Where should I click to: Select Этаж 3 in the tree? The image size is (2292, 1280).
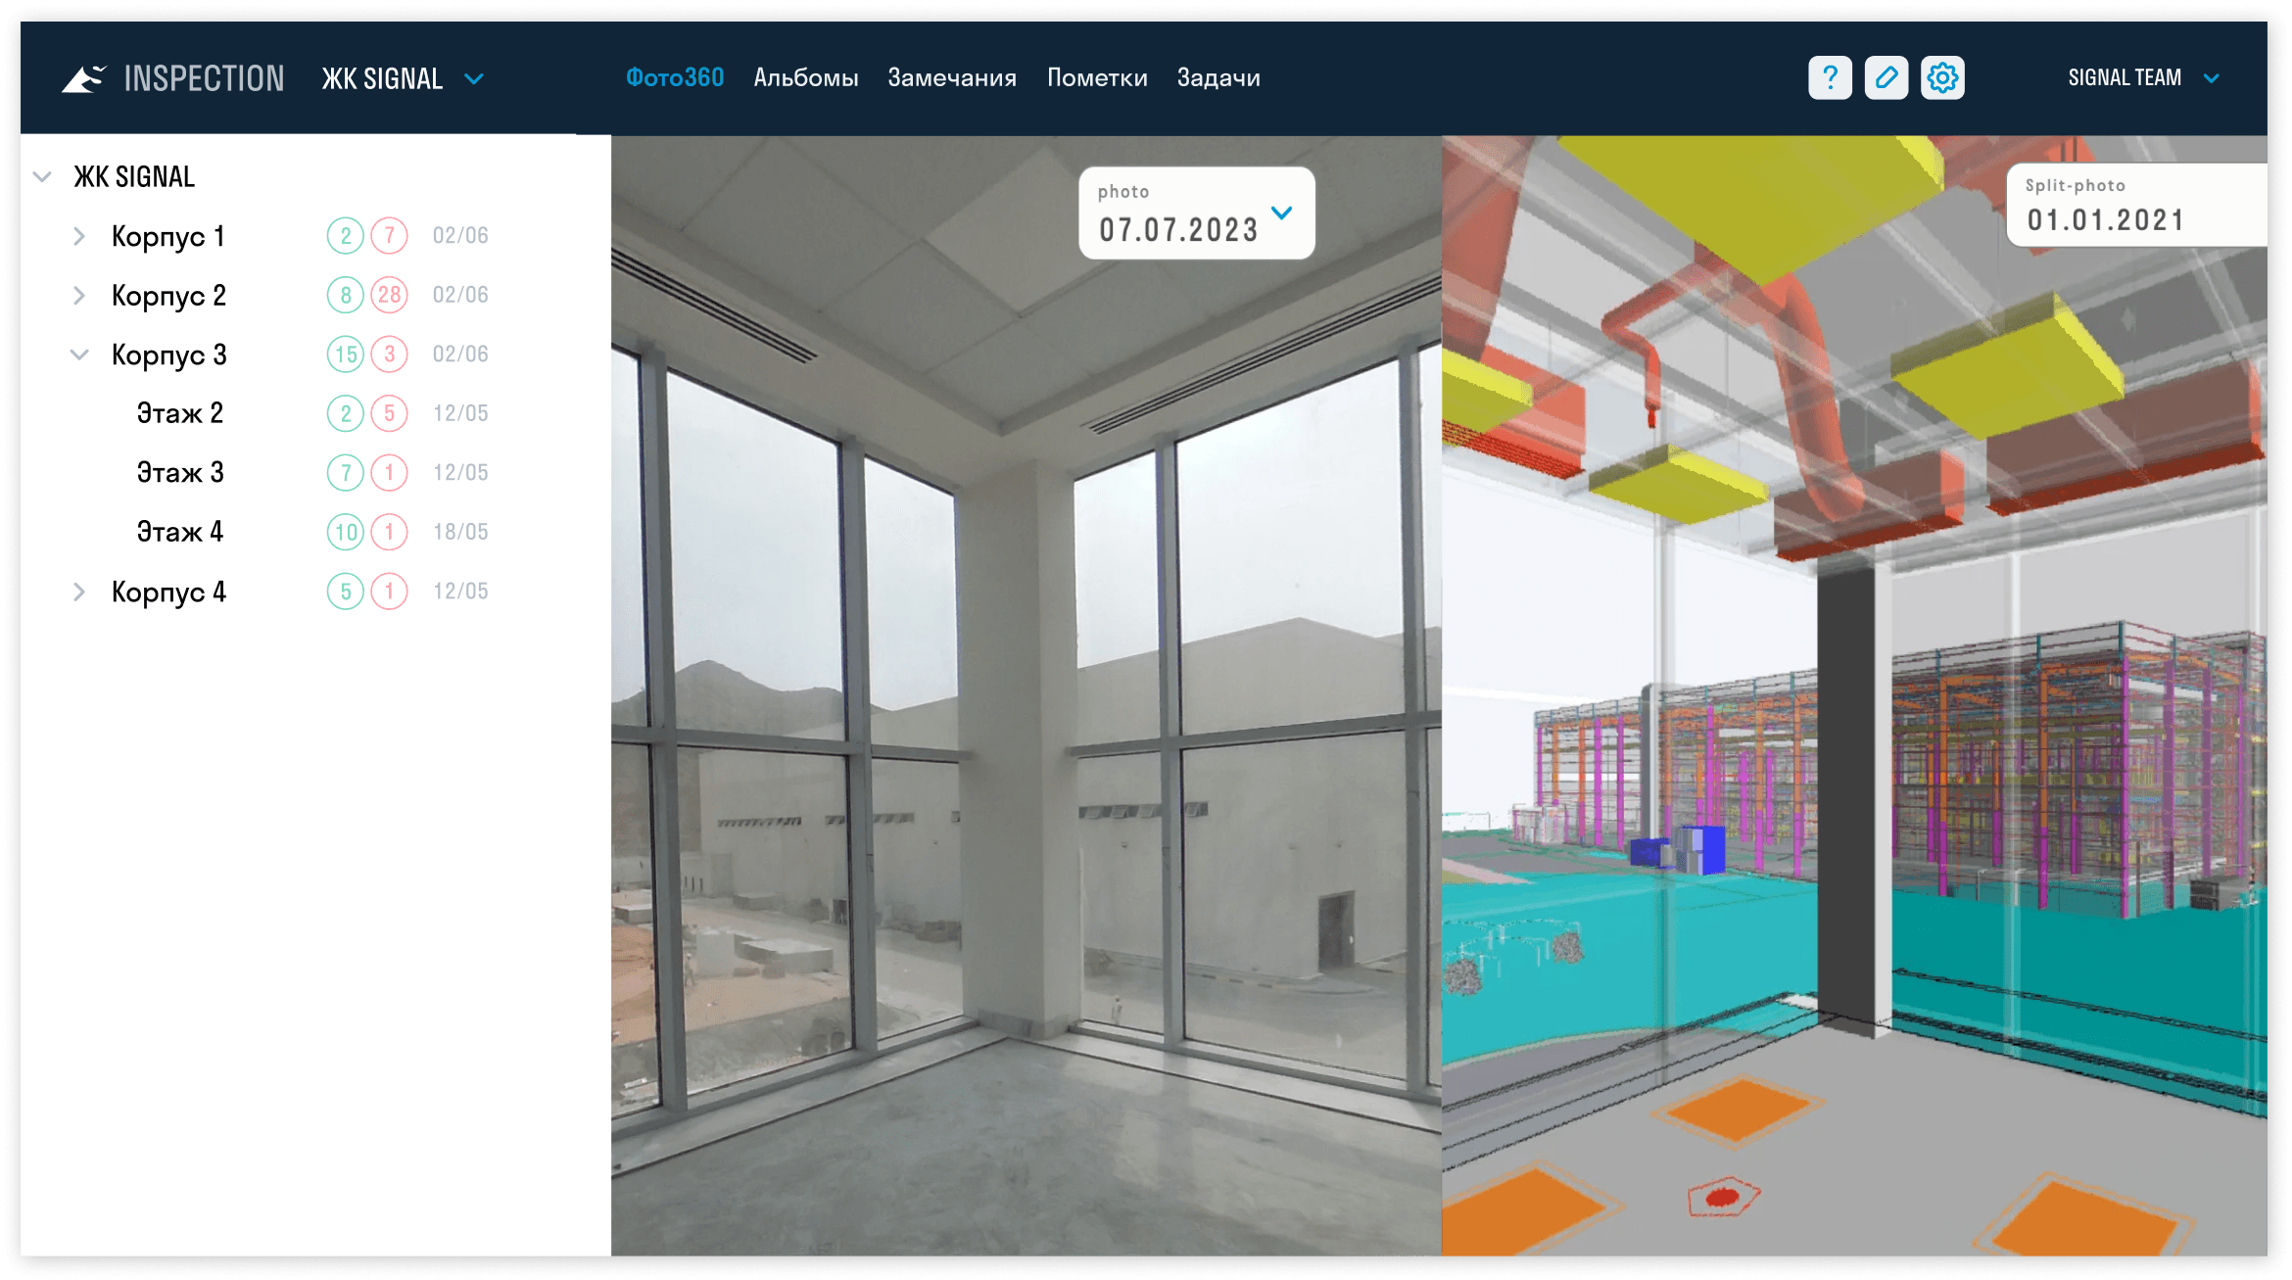coord(180,473)
